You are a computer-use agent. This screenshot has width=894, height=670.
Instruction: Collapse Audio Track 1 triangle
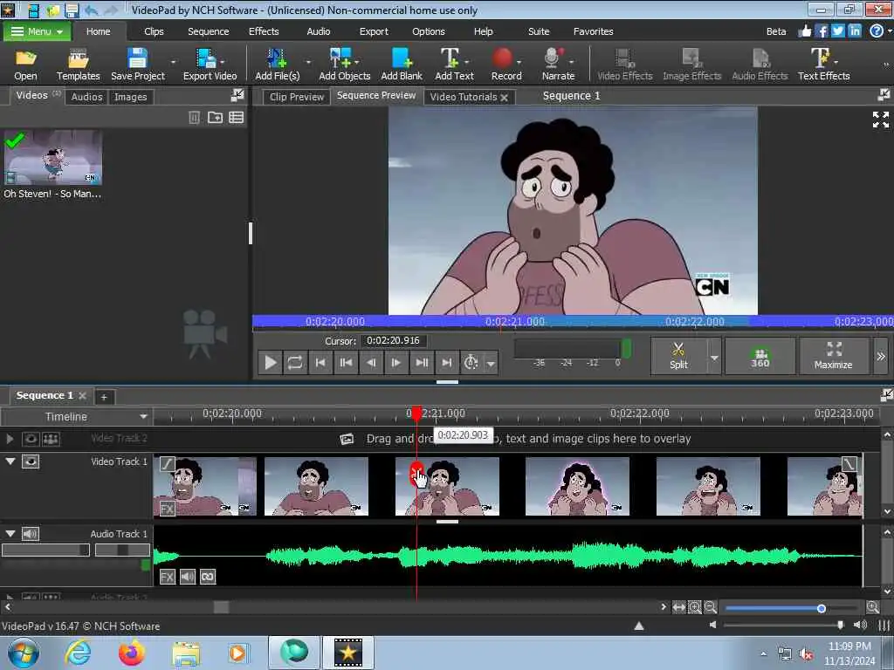click(x=10, y=533)
